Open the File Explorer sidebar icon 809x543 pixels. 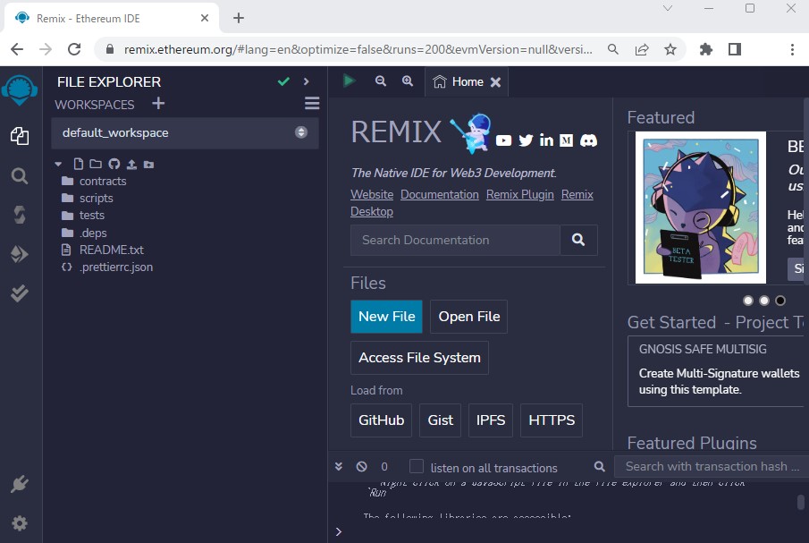[20, 136]
